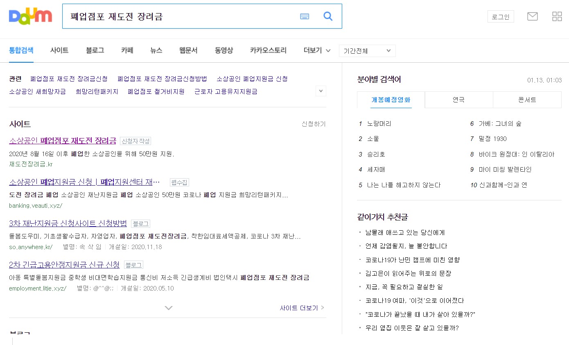Click the 로그인 button
Screen dimensions: 569x345
click(501, 17)
